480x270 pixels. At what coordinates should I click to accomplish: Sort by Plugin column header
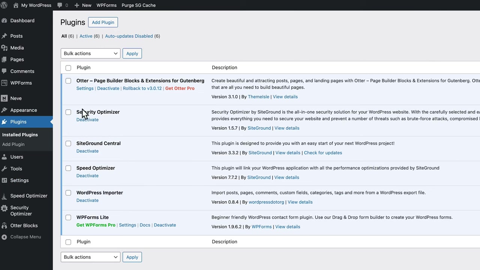click(84, 67)
